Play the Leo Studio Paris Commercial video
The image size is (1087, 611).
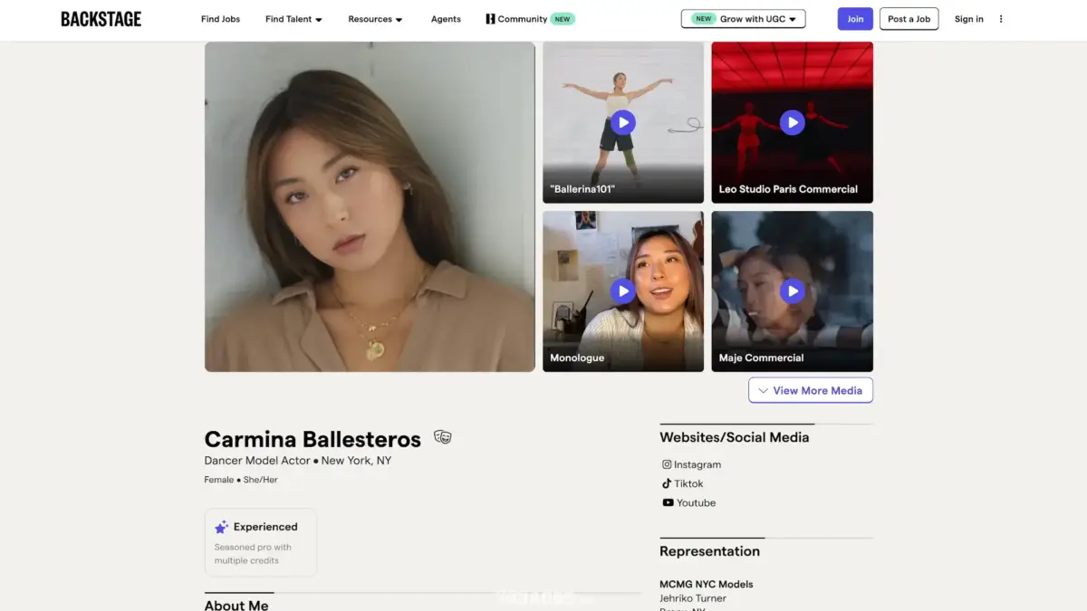coord(792,122)
